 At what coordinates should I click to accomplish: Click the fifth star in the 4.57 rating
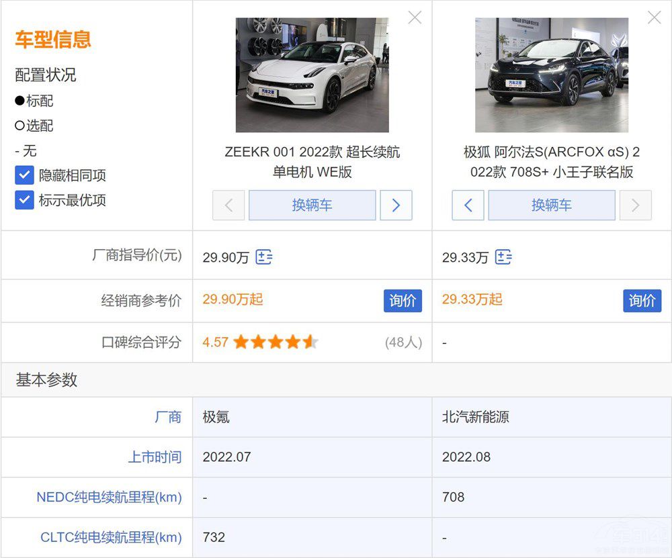[310, 342]
